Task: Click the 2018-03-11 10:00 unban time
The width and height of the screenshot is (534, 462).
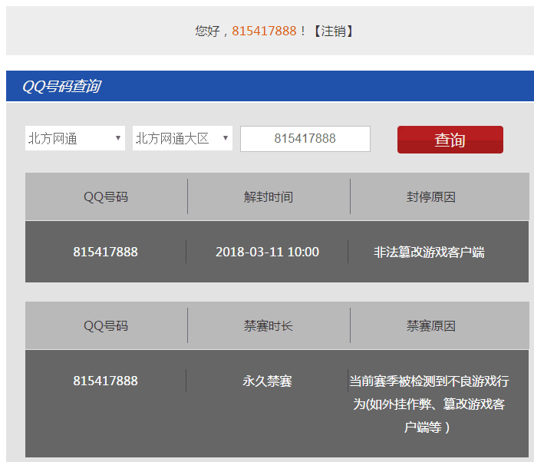Action: [267, 252]
